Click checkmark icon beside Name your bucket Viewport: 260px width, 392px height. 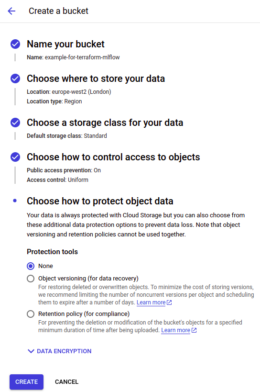[x=15, y=44]
